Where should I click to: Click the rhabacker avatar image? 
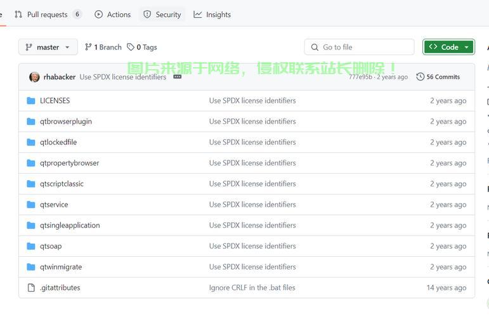coord(34,77)
